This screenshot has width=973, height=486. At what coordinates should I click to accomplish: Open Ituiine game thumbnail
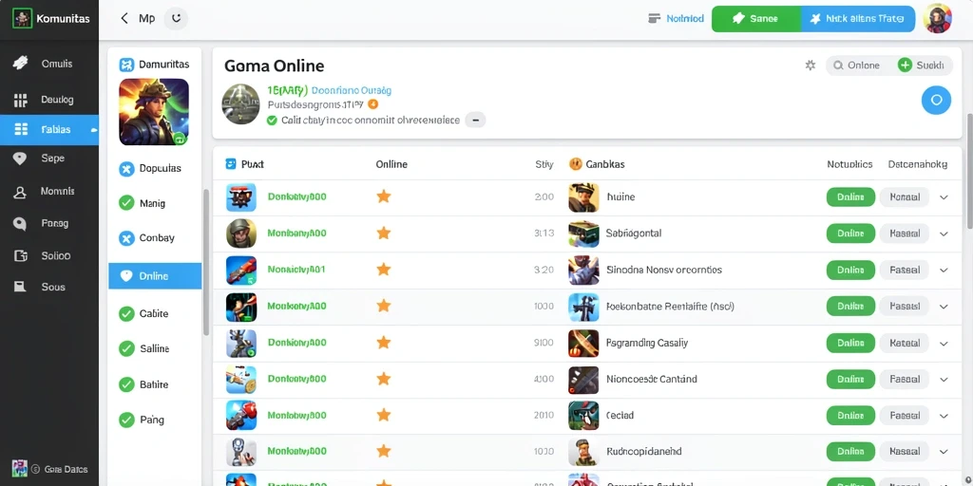coord(583,197)
